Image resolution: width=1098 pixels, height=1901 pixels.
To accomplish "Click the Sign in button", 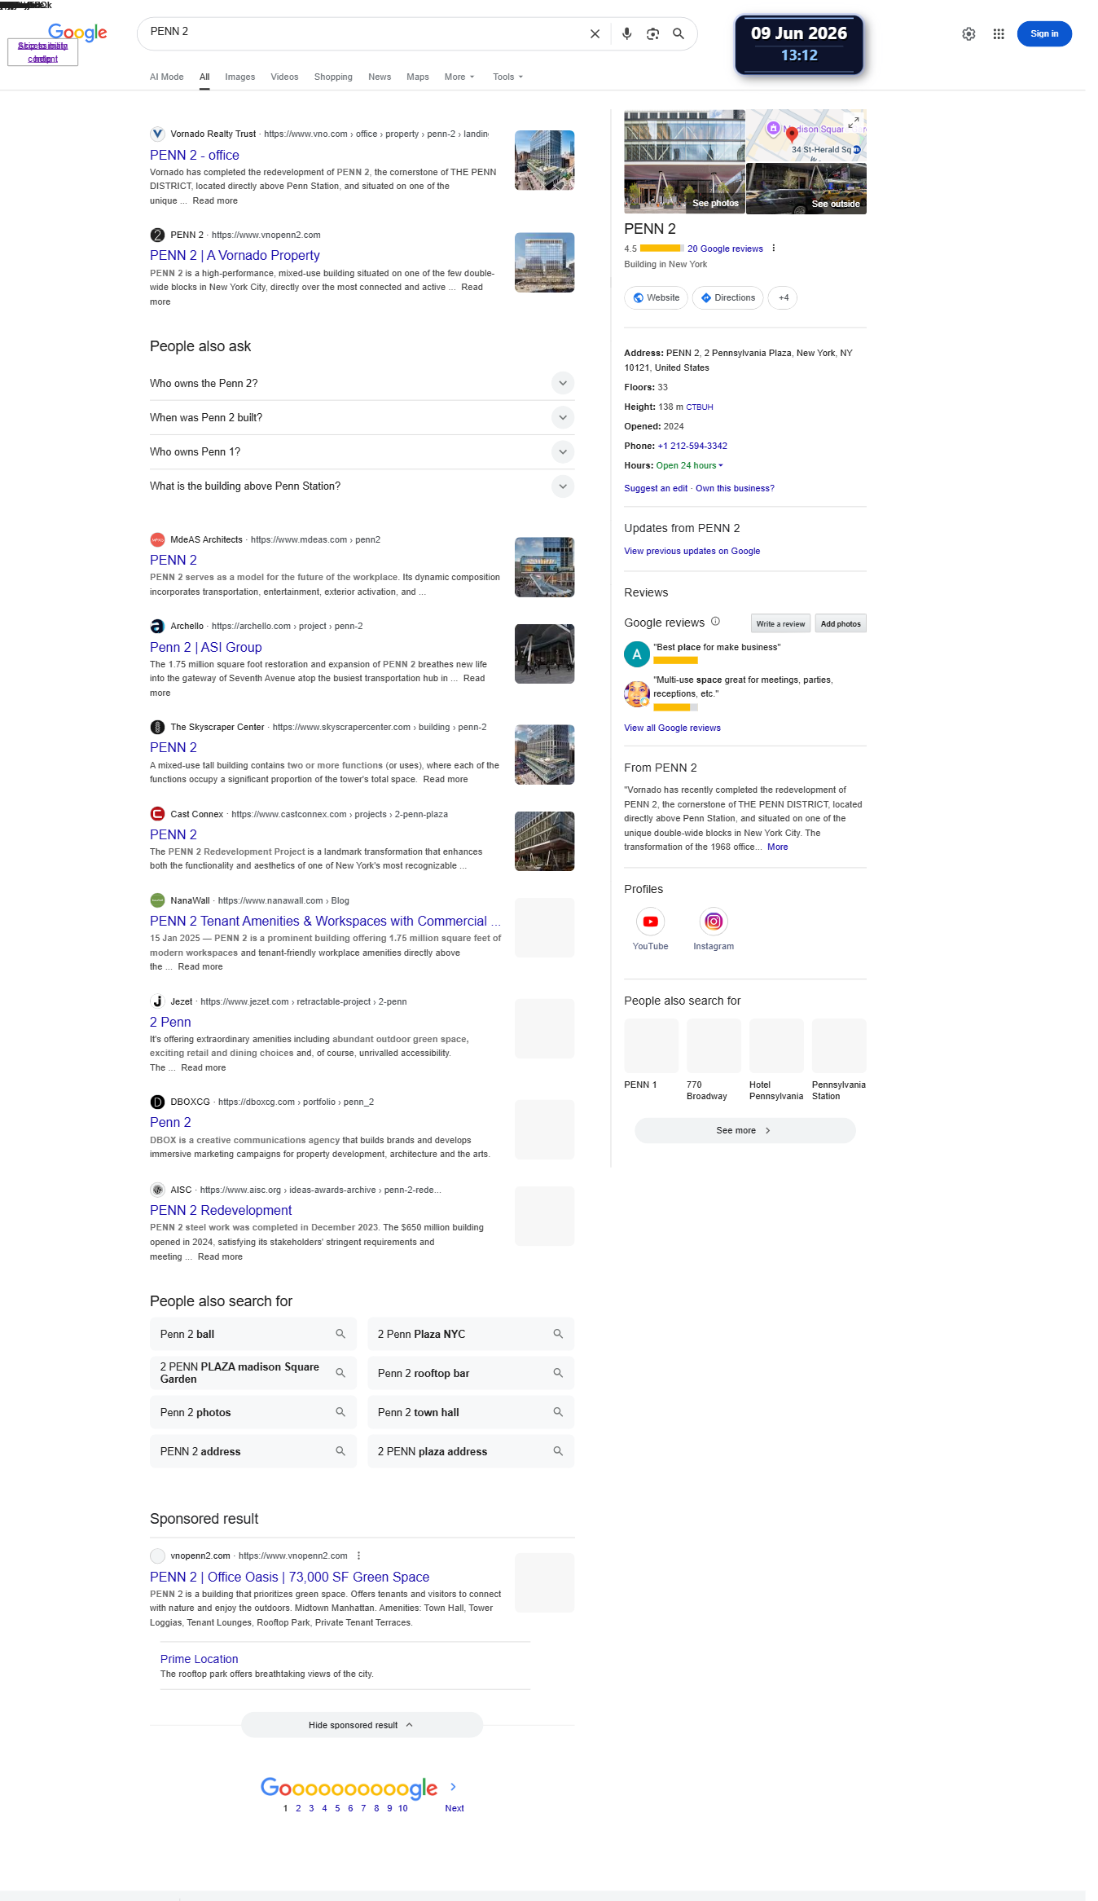I will coord(1044,34).
